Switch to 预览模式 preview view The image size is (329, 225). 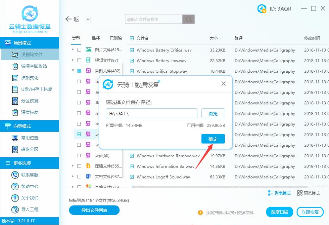pyautogui.click(x=308, y=193)
